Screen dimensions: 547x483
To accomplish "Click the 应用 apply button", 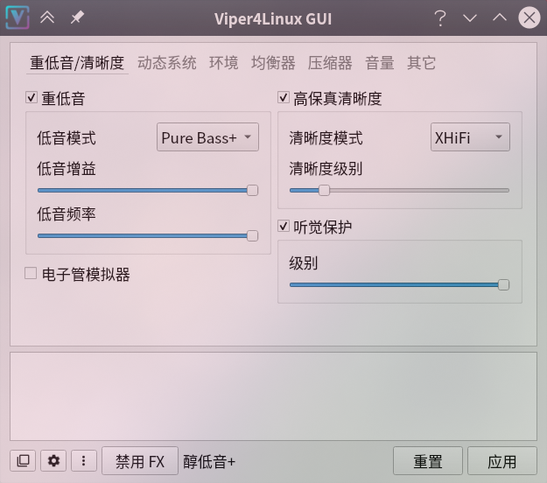I will pos(501,461).
